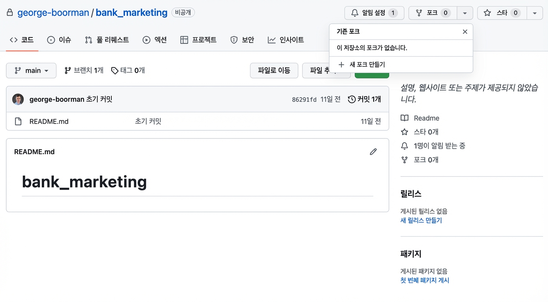Click the 스타 star button
Image resolution: width=548 pixels, height=302 pixels.
tap(502, 13)
